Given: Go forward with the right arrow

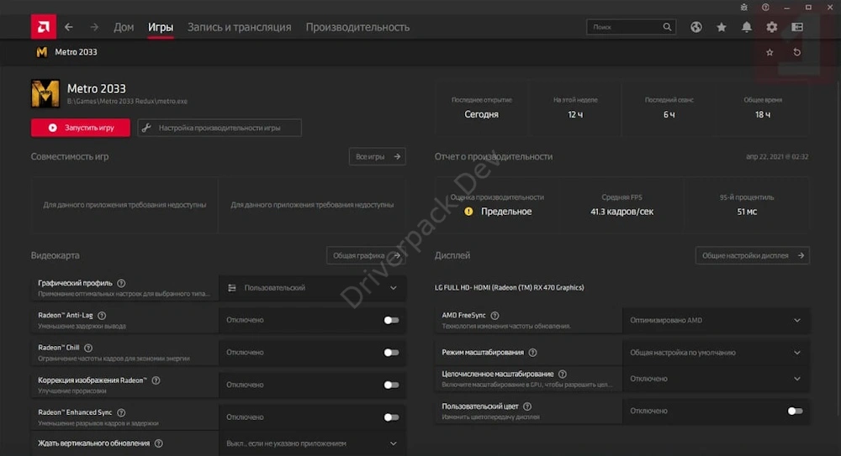Looking at the screenshot, I should 94,27.
